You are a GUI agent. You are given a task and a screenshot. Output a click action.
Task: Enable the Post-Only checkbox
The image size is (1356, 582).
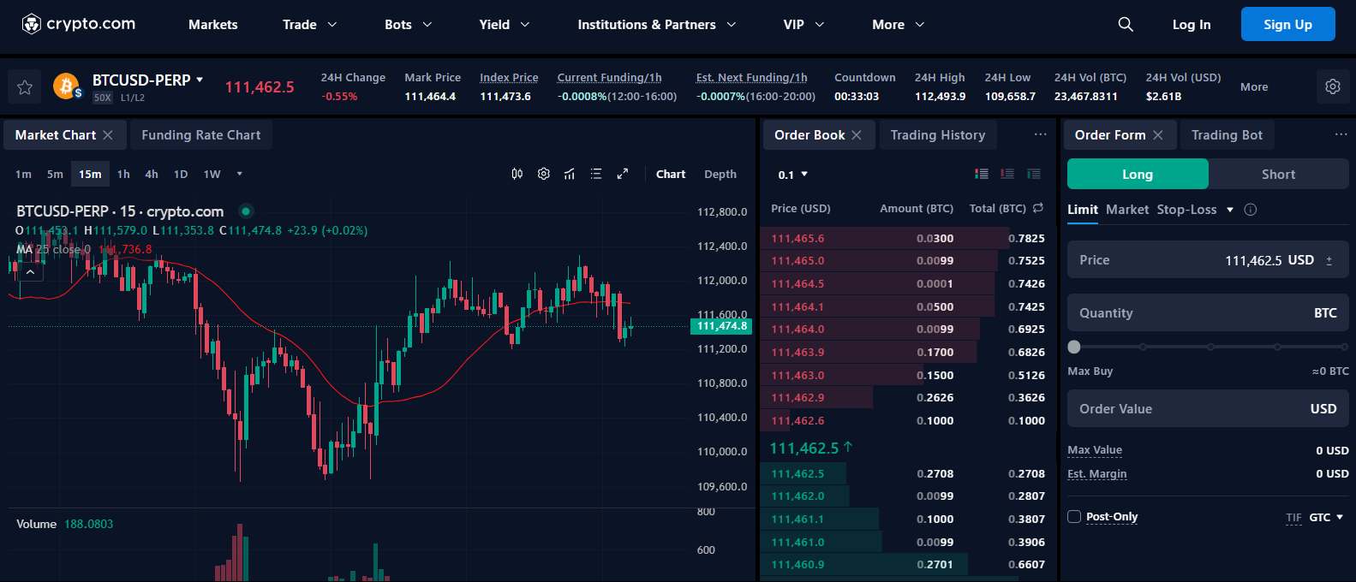coord(1074,516)
